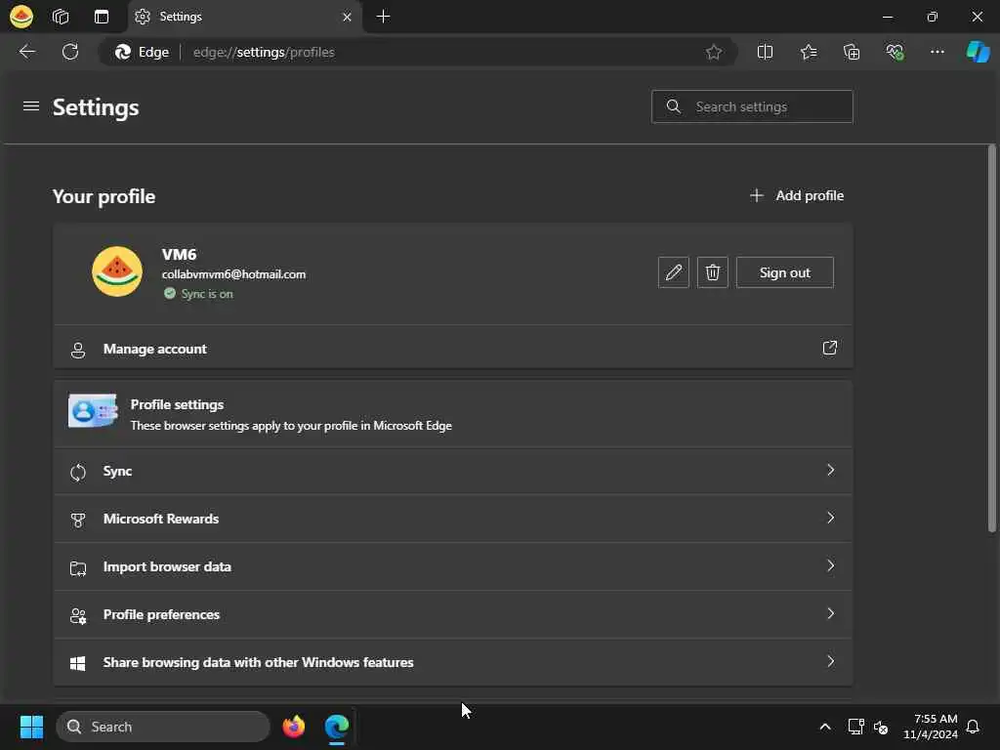Click the muted volume icon in tray
This screenshot has height=750, width=1000.
tap(881, 727)
